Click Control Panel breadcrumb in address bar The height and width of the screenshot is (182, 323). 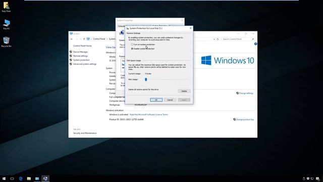coord(99,39)
